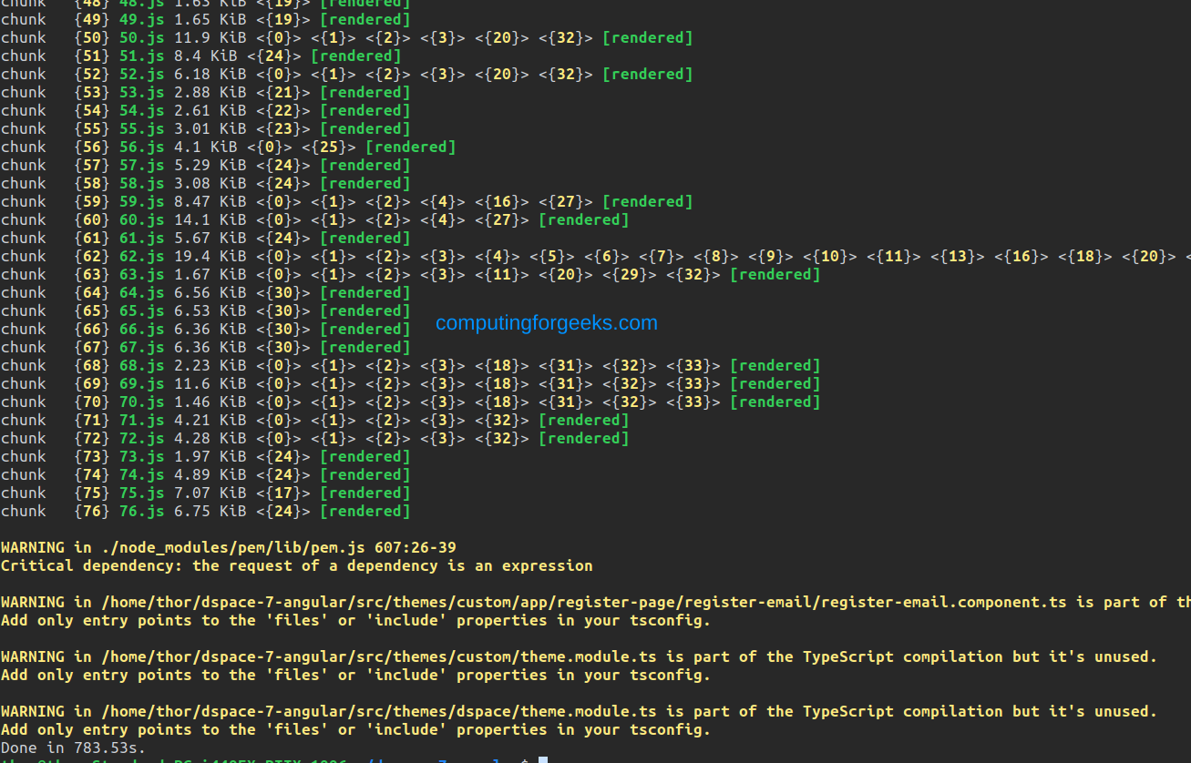Click the terminal cursor at the prompt
This screenshot has width=1191, height=763.
pos(542,759)
